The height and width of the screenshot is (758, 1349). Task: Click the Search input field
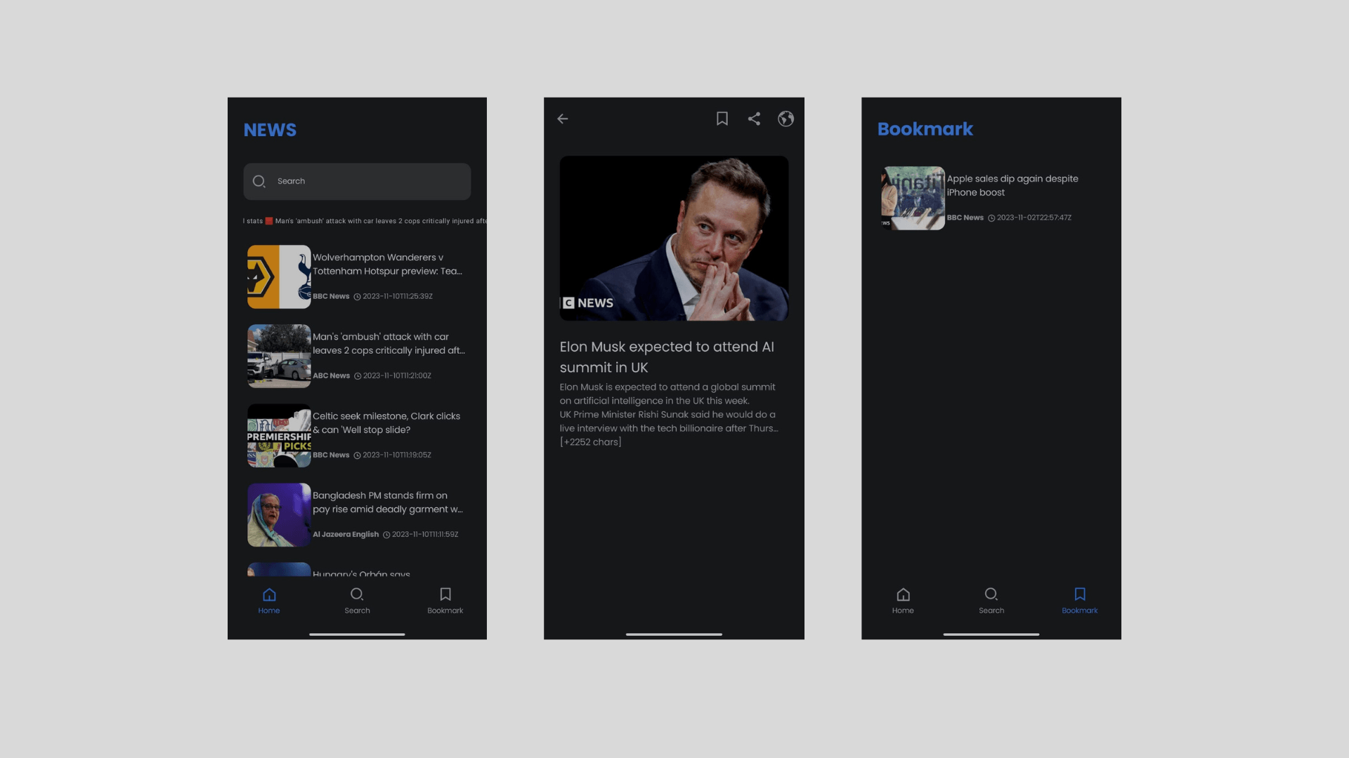(x=365, y=181)
